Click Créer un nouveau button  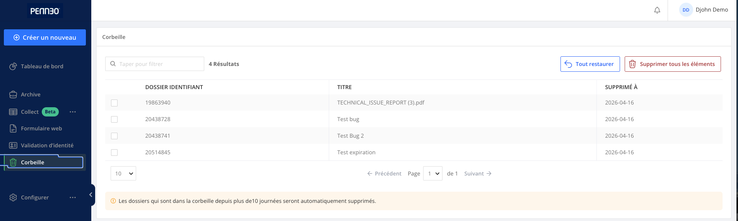click(45, 37)
